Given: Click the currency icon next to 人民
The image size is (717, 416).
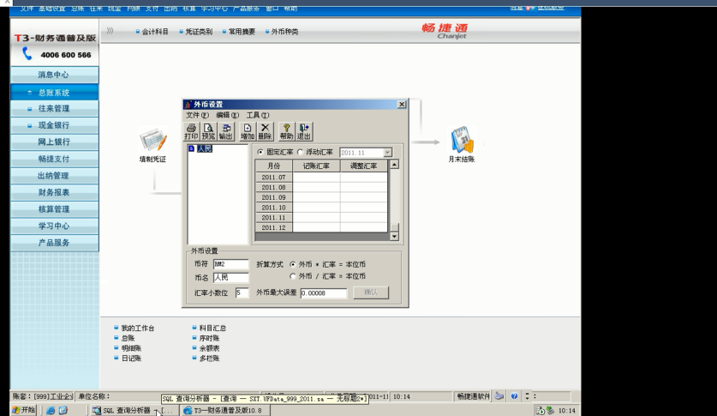Looking at the screenshot, I should (192, 148).
